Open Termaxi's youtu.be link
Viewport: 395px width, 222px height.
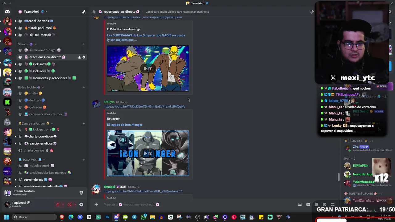click(143, 191)
